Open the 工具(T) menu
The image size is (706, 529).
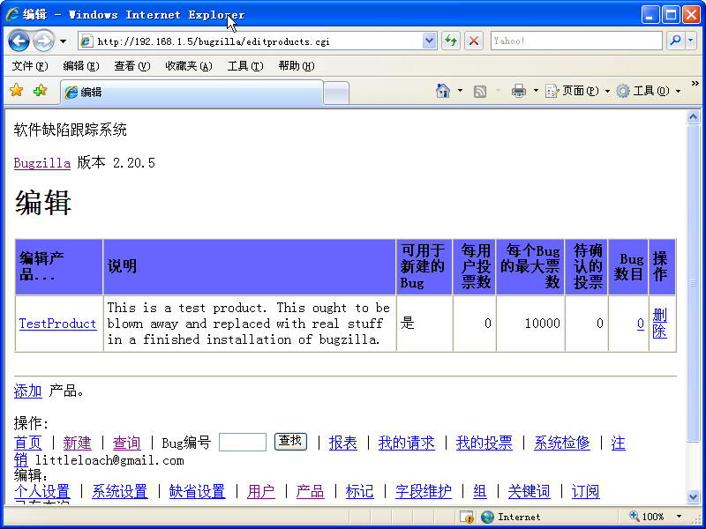point(245,66)
